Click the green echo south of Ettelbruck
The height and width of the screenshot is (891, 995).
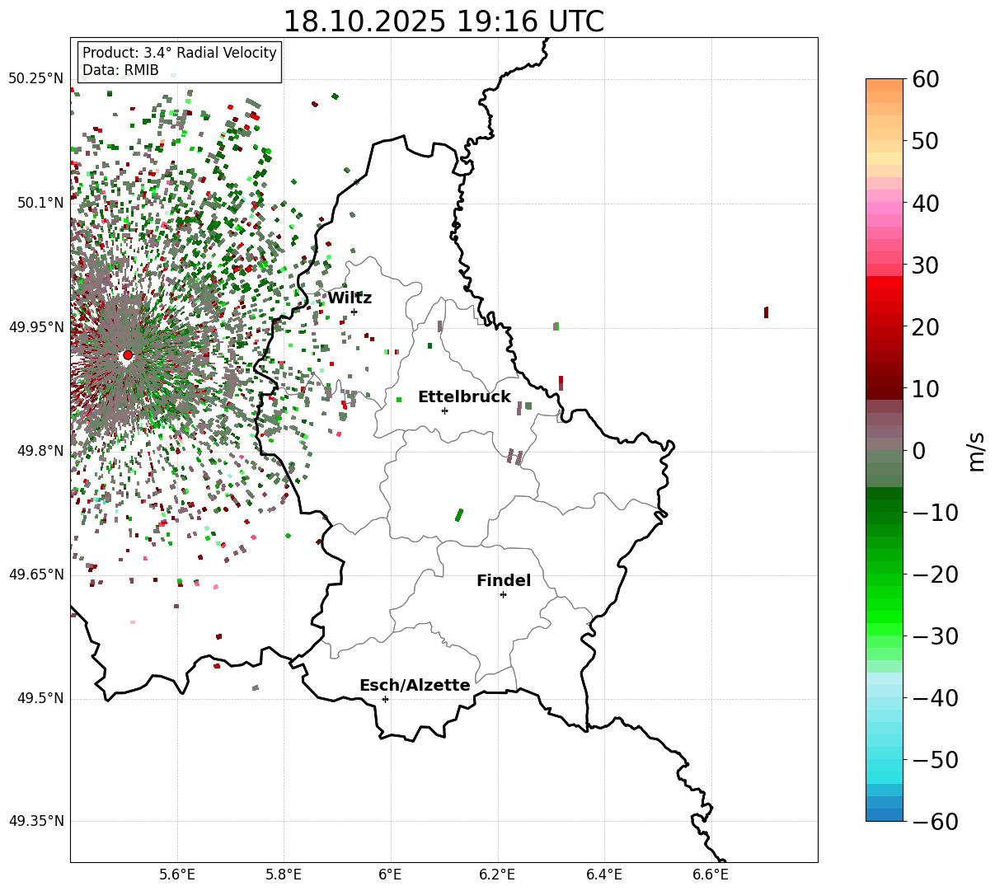459,515
